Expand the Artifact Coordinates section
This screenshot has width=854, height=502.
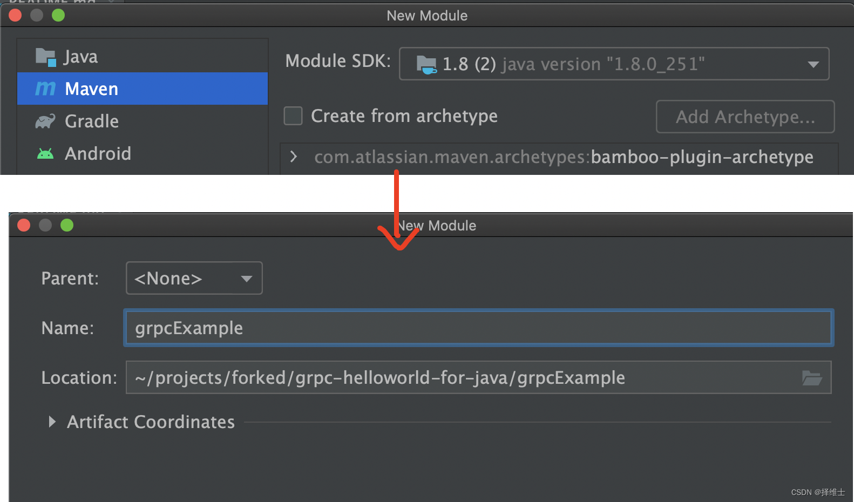tap(52, 422)
